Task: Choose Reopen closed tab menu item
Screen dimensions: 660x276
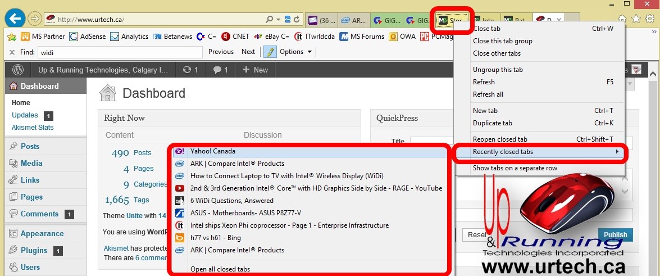Action: point(500,139)
